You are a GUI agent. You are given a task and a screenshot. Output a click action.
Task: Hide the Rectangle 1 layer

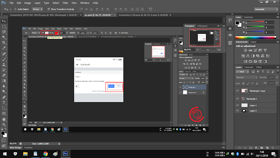pos(237,99)
